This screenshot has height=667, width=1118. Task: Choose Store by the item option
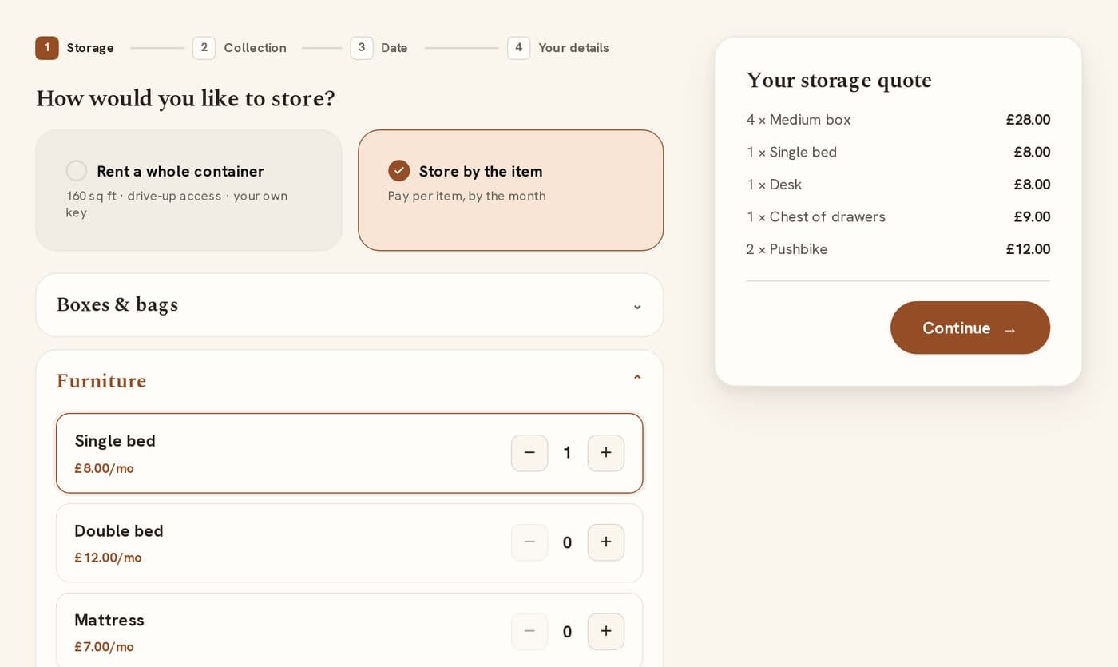click(x=511, y=190)
